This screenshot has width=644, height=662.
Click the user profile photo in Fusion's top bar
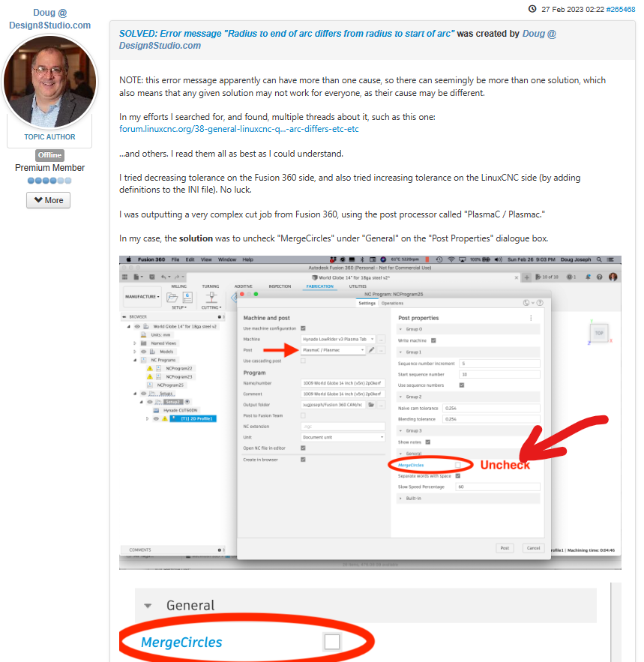pos(613,277)
